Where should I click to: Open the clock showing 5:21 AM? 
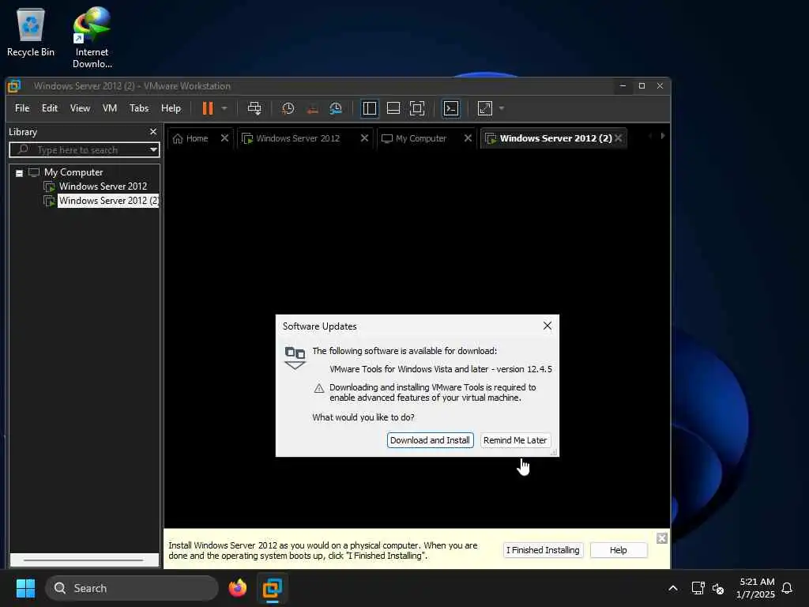coord(756,588)
